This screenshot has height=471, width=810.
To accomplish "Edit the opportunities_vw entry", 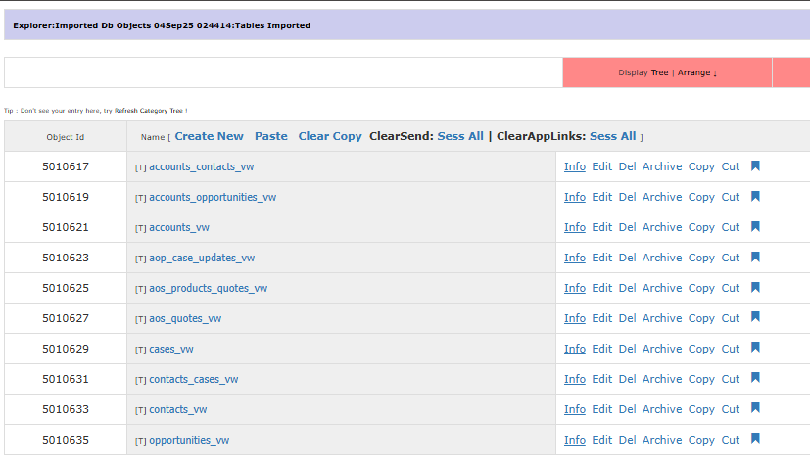I will point(601,440).
